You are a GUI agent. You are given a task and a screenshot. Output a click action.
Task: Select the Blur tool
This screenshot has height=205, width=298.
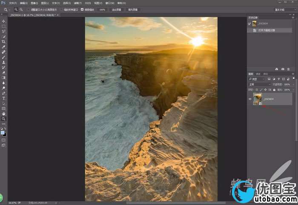click(x=3, y=83)
